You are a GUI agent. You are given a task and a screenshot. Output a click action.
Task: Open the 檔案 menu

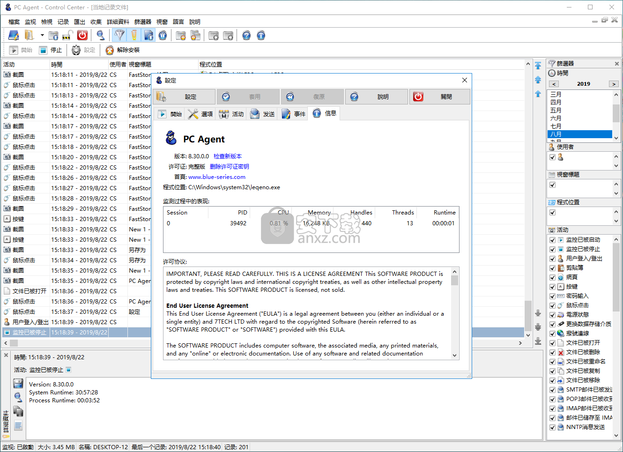14,22
